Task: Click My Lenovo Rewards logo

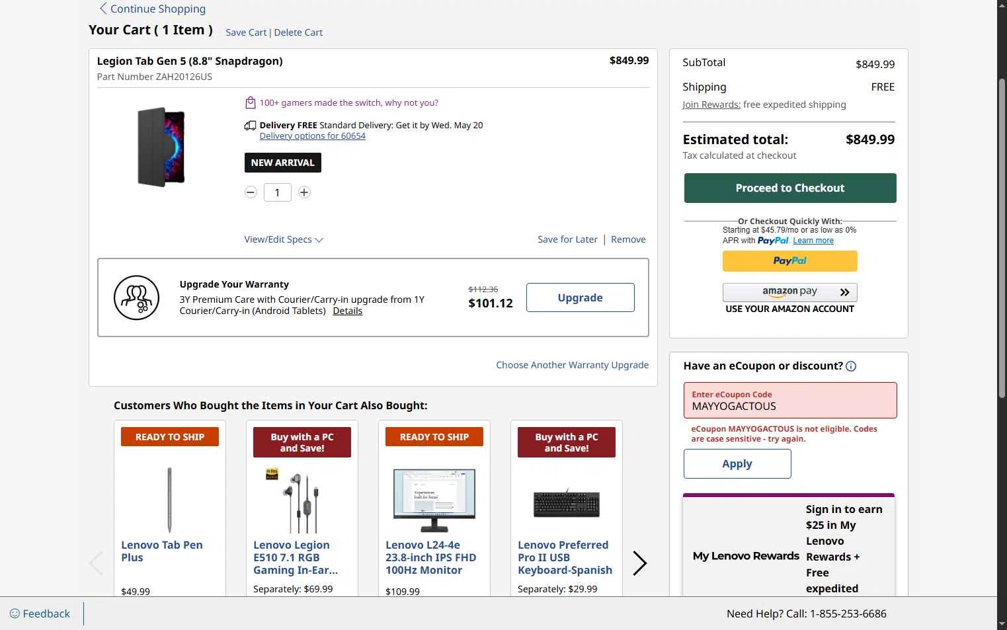Action: (x=746, y=556)
